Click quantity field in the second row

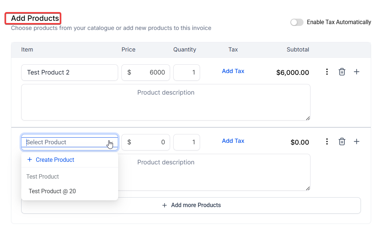point(186,142)
